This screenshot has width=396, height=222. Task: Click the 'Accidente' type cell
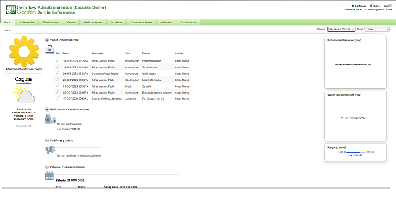coord(131,99)
